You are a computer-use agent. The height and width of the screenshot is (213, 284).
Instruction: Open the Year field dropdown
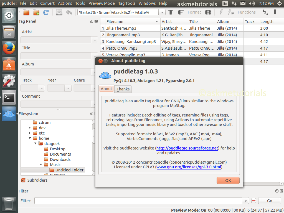click(68, 88)
